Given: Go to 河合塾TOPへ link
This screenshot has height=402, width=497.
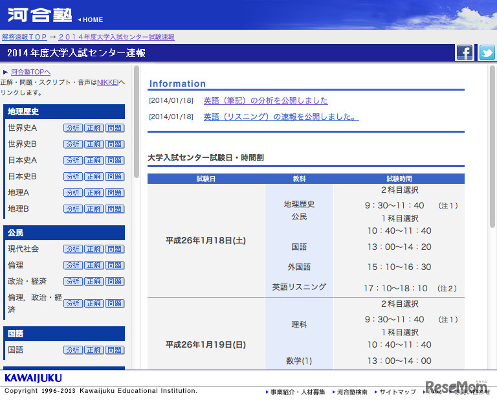Looking at the screenshot, I should click(31, 72).
